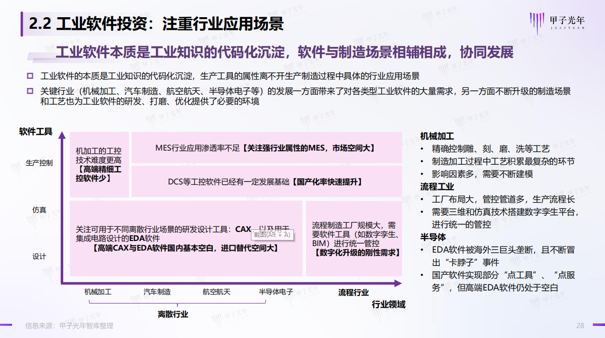Click the 信息来源：甲子光年智库整理 footer link
605x338 pixels.
70,326
